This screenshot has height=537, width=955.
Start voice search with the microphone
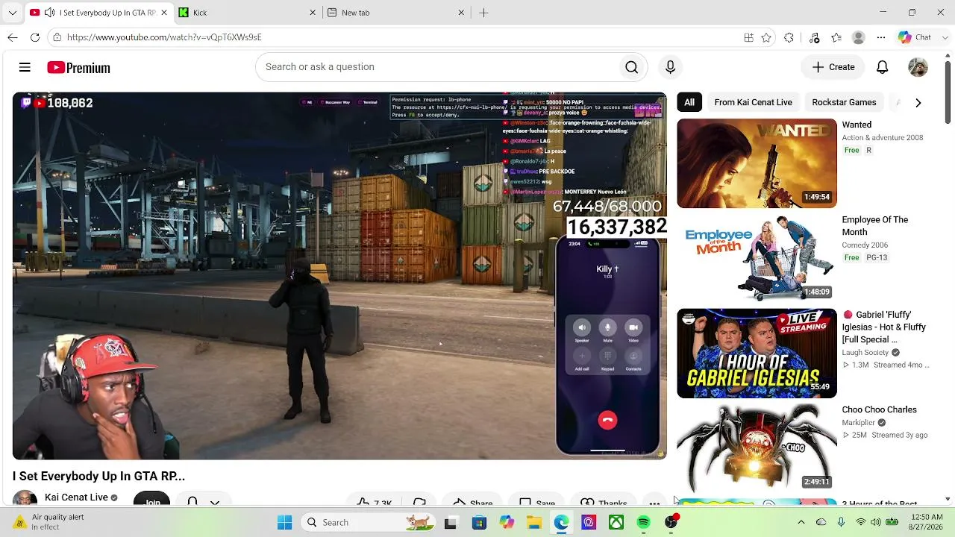click(670, 67)
